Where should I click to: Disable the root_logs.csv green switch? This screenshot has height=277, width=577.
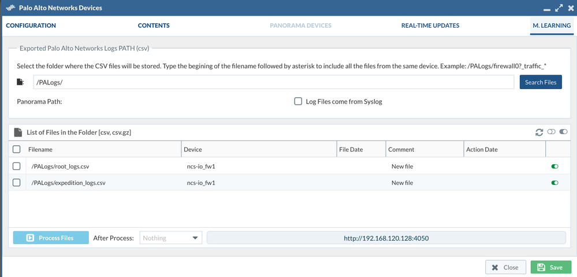(x=554, y=167)
